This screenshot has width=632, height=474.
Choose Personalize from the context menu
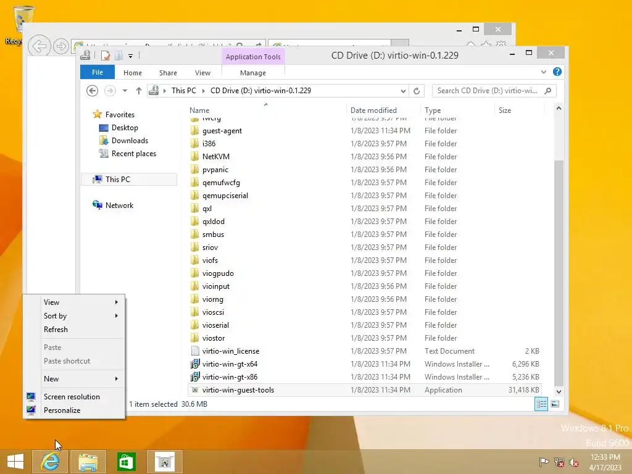tap(74, 410)
